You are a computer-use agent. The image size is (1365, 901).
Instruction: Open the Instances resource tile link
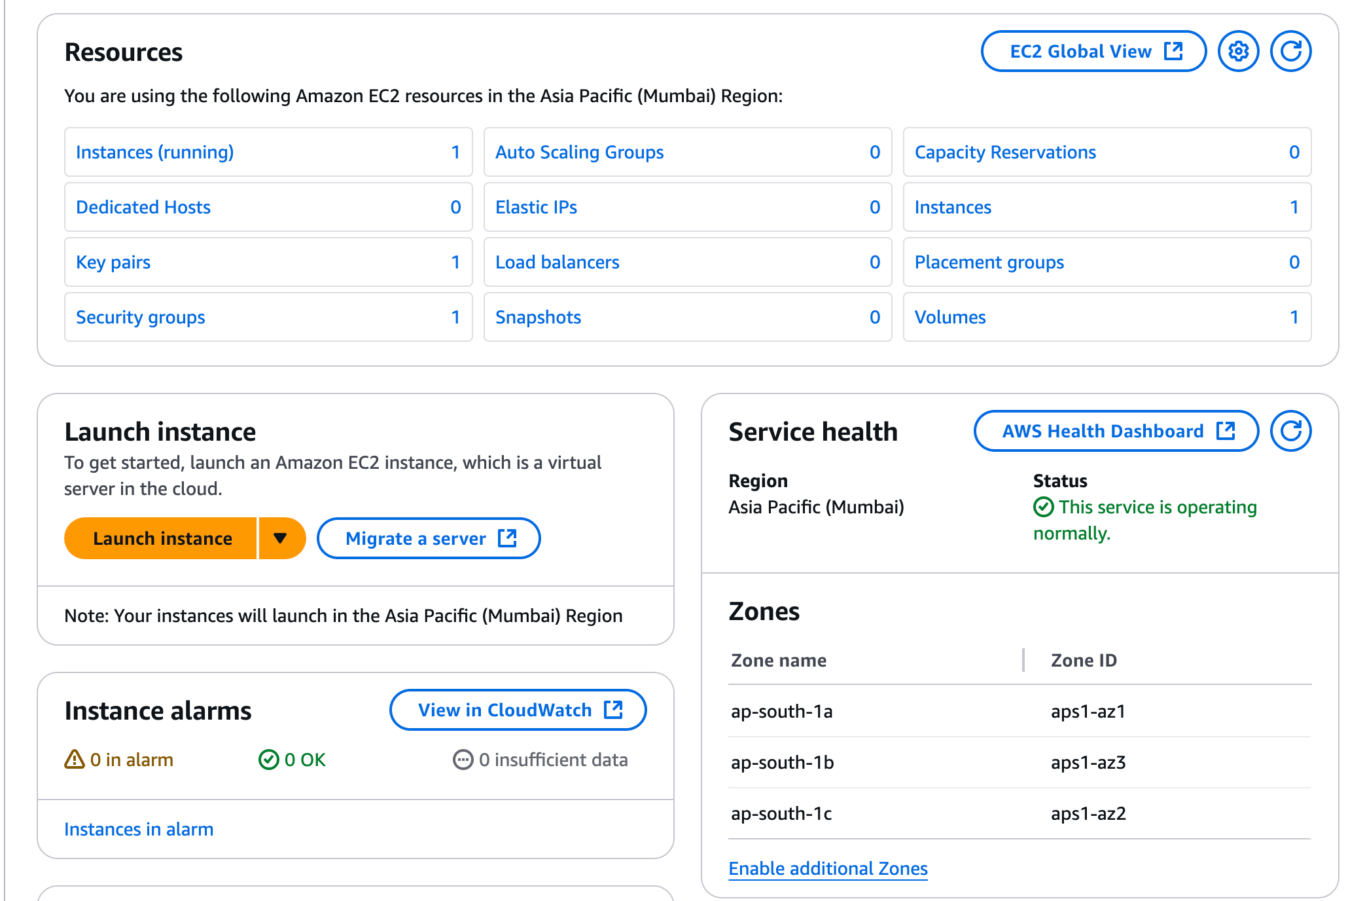[953, 207]
